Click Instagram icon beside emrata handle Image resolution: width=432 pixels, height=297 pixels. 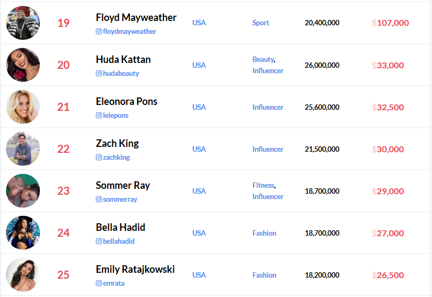click(99, 284)
